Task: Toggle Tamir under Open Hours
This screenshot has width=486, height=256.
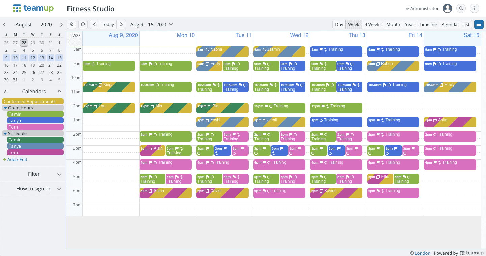Action: (35, 114)
